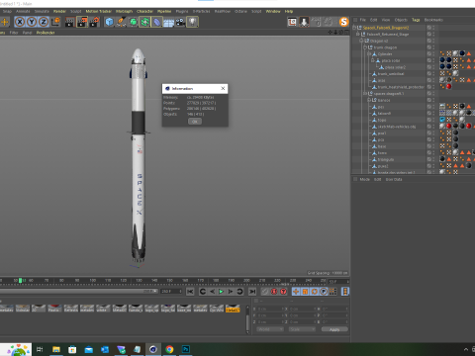The width and height of the screenshot is (475, 356).
Task: Toggle the Z axis lock
Action: (x=44, y=22)
